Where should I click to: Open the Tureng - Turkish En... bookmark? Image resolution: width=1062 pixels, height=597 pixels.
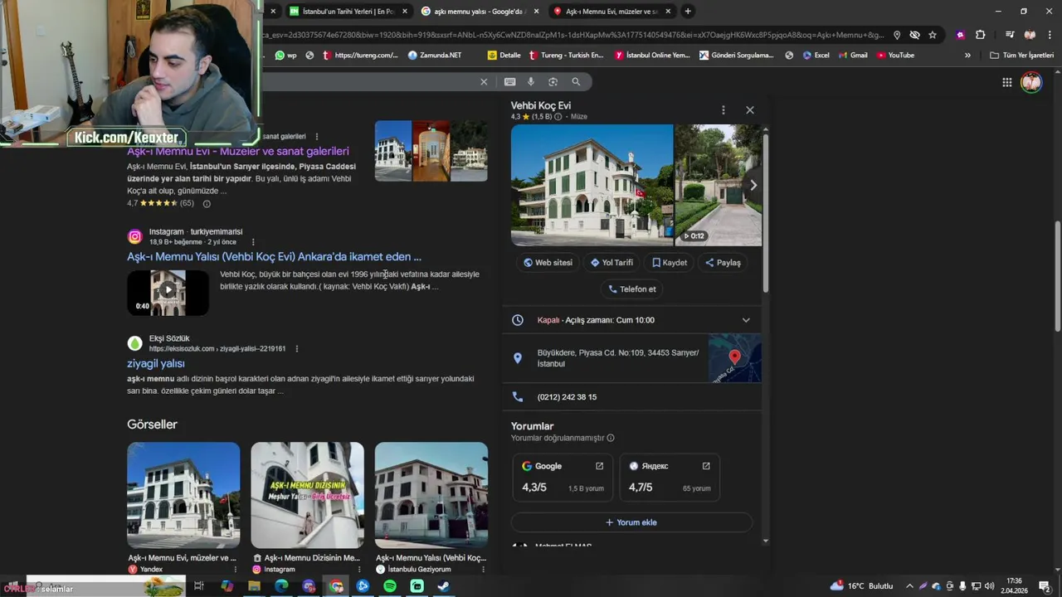pos(566,56)
